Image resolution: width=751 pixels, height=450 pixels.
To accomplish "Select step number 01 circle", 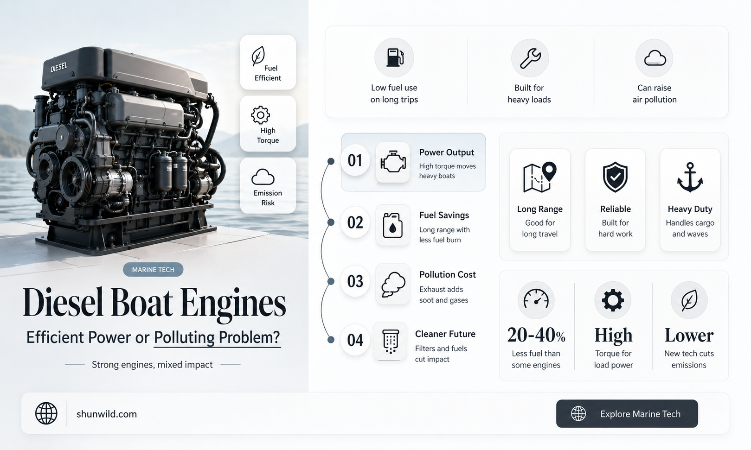I will (x=355, y=160).
